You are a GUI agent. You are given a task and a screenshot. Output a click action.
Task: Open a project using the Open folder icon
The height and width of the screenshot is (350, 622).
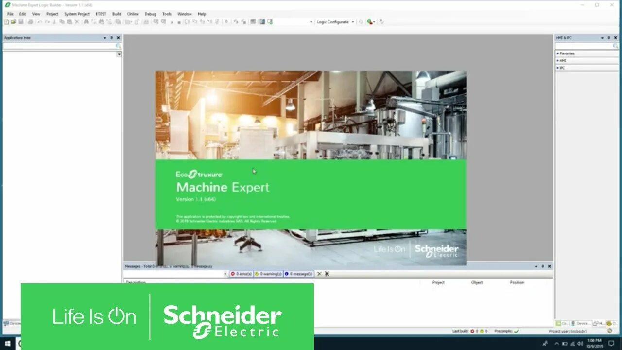pos(13,21)
